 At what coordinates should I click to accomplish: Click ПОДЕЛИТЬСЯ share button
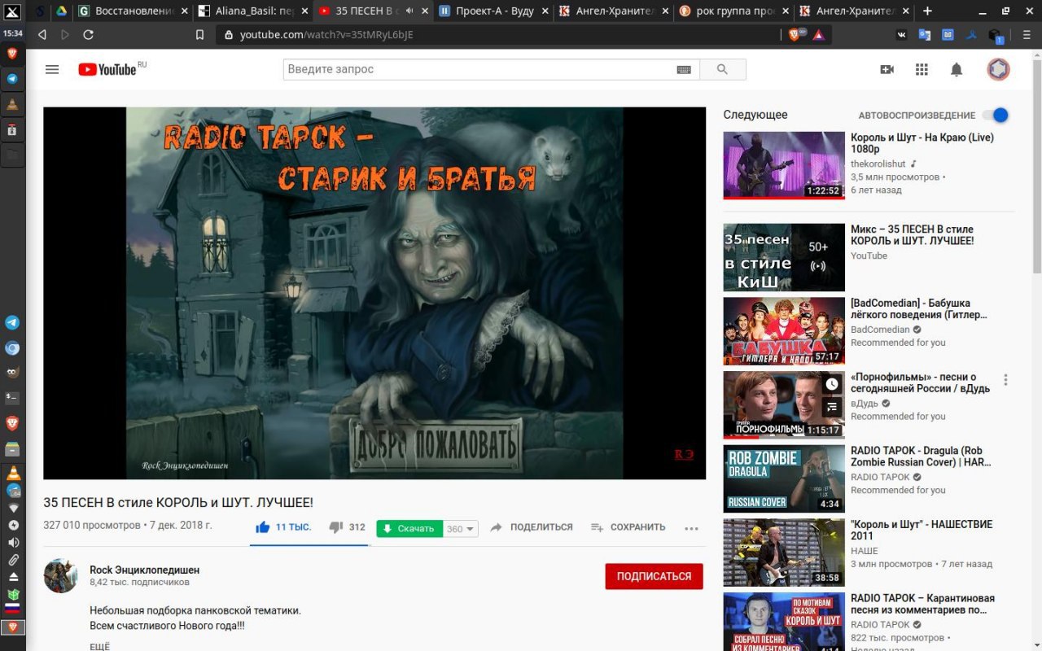pos(532,527)
